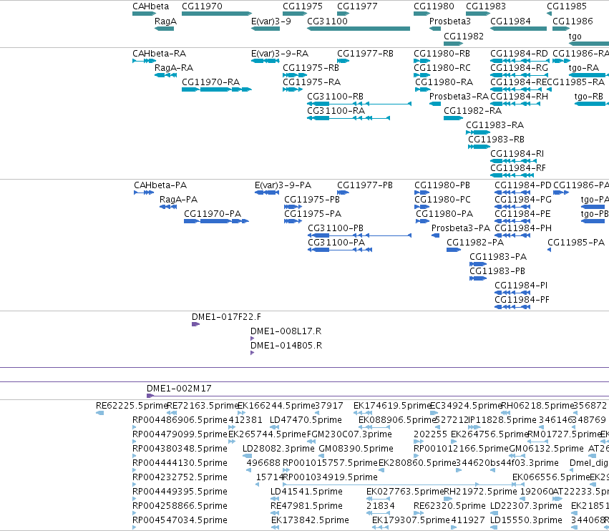
Task: Click the DME1-008L17.R BAC end label
Action: point(286,331)
